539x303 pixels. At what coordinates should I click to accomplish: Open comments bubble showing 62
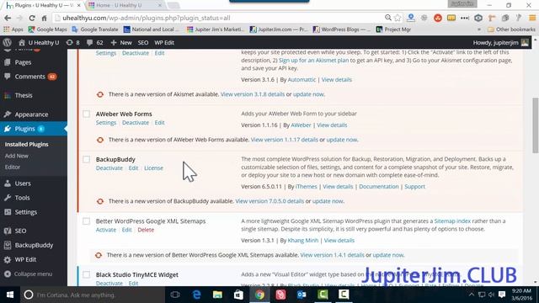coord(95,43)
